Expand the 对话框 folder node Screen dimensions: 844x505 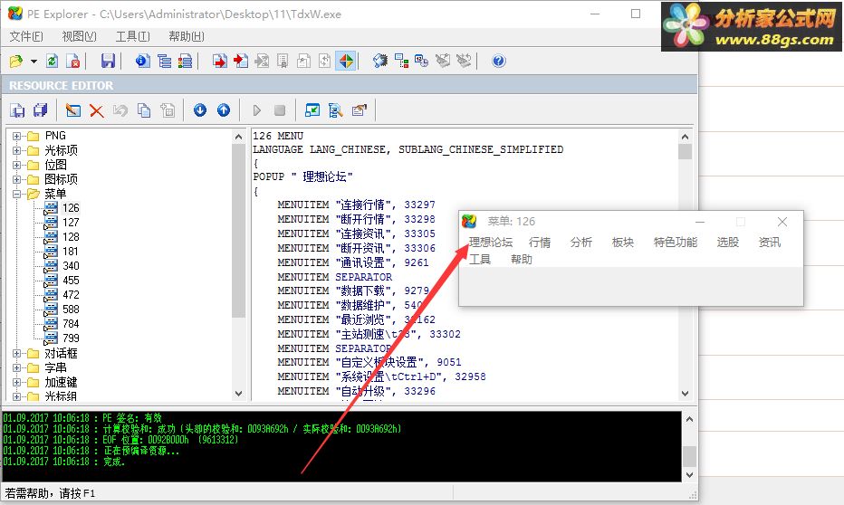point(16,353)
